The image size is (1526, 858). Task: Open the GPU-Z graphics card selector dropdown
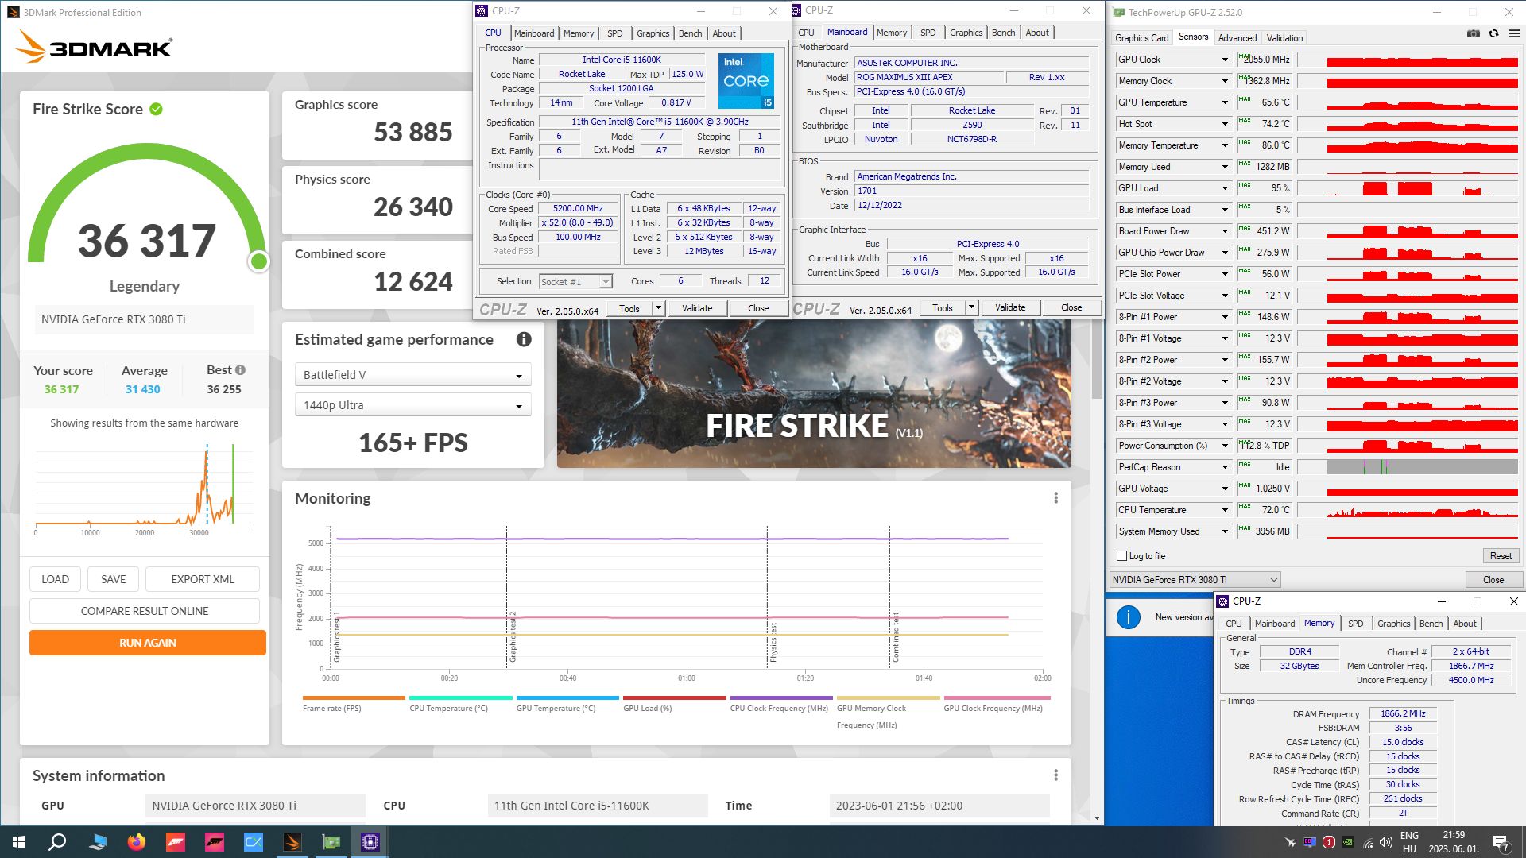point(1195,580)
